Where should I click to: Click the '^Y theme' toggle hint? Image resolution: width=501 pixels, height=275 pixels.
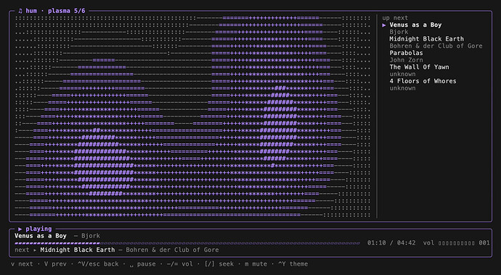coord(293,264)
